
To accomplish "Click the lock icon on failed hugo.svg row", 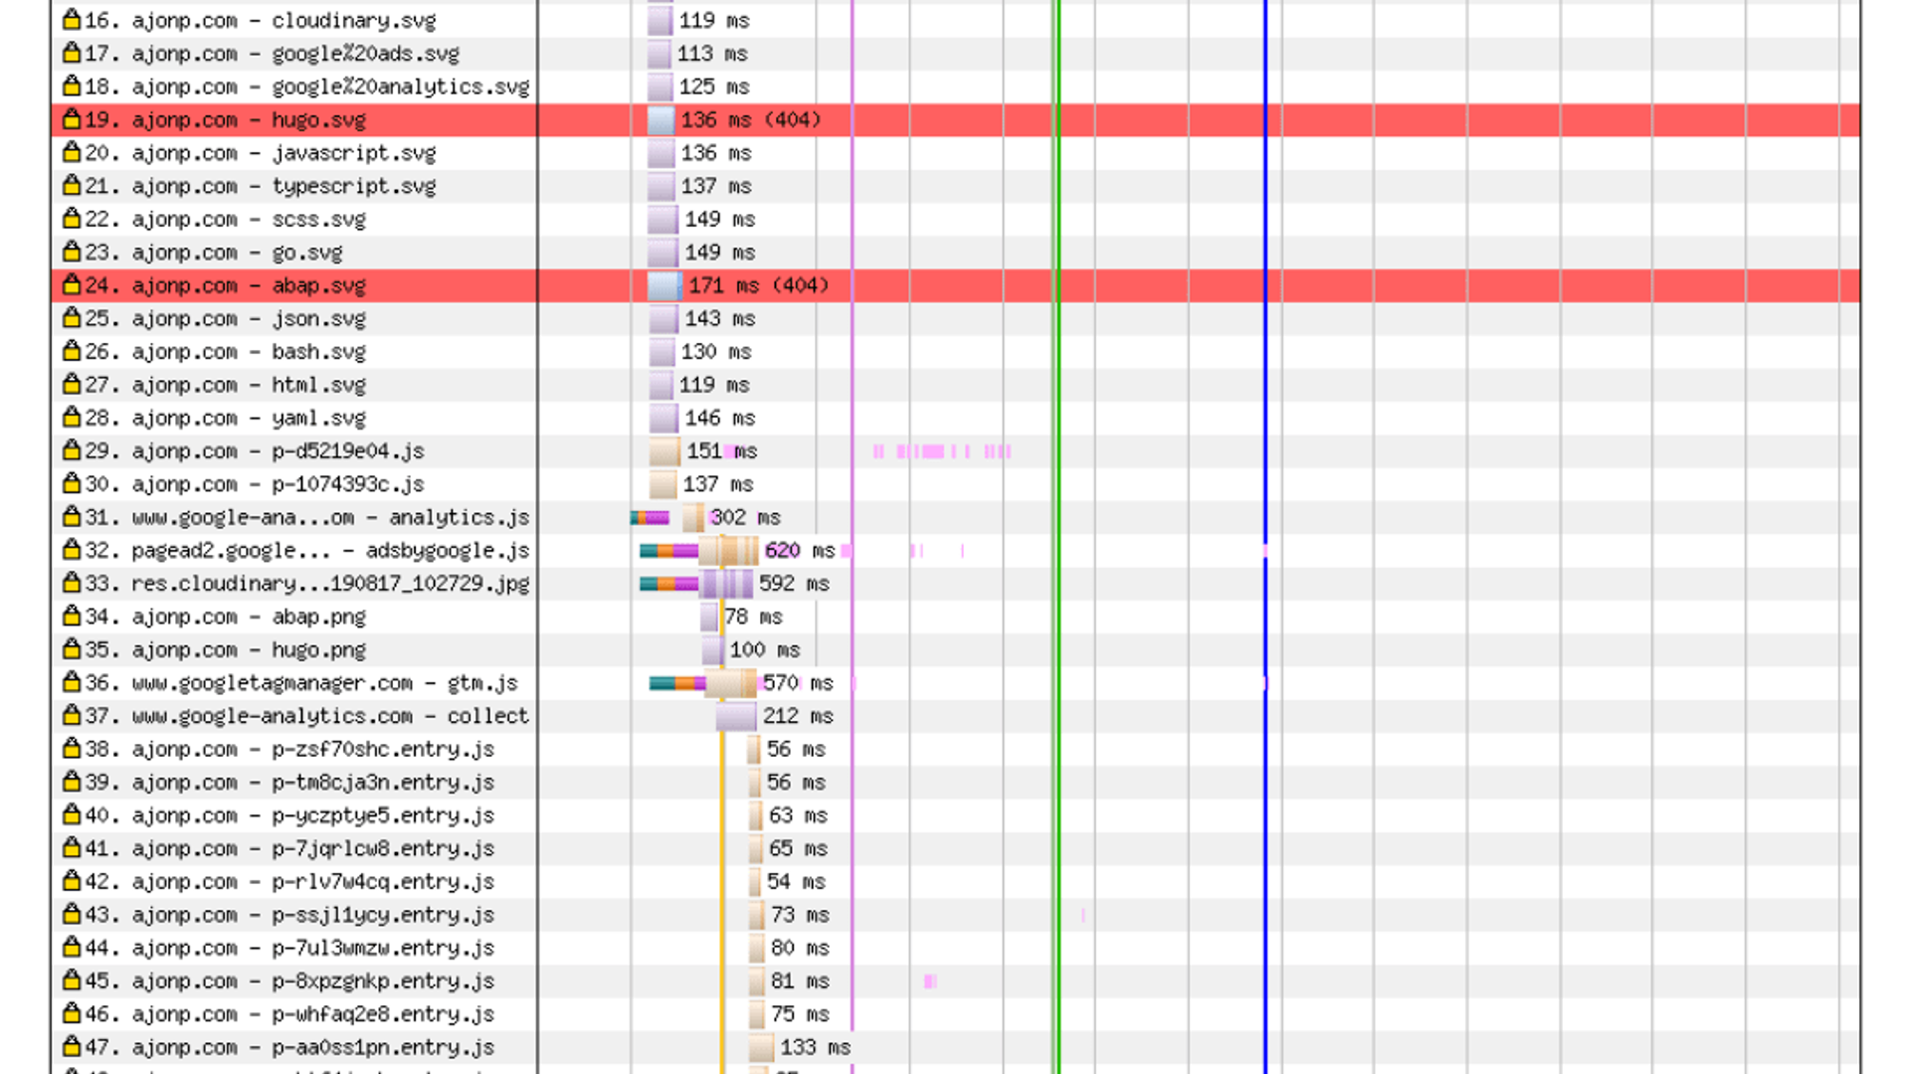I will [x=71, y=119].
